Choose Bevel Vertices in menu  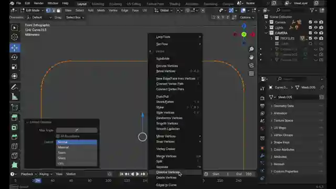(x=175, y=71)
